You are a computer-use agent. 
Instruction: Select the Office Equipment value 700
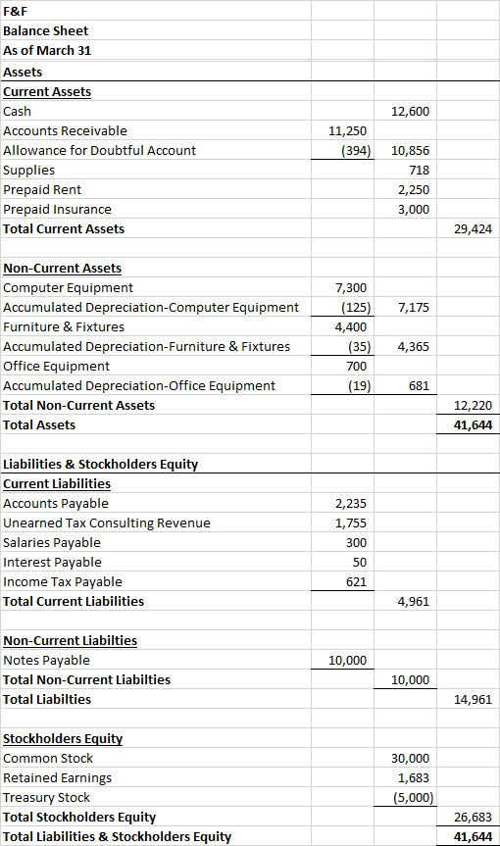click(356, 367)
